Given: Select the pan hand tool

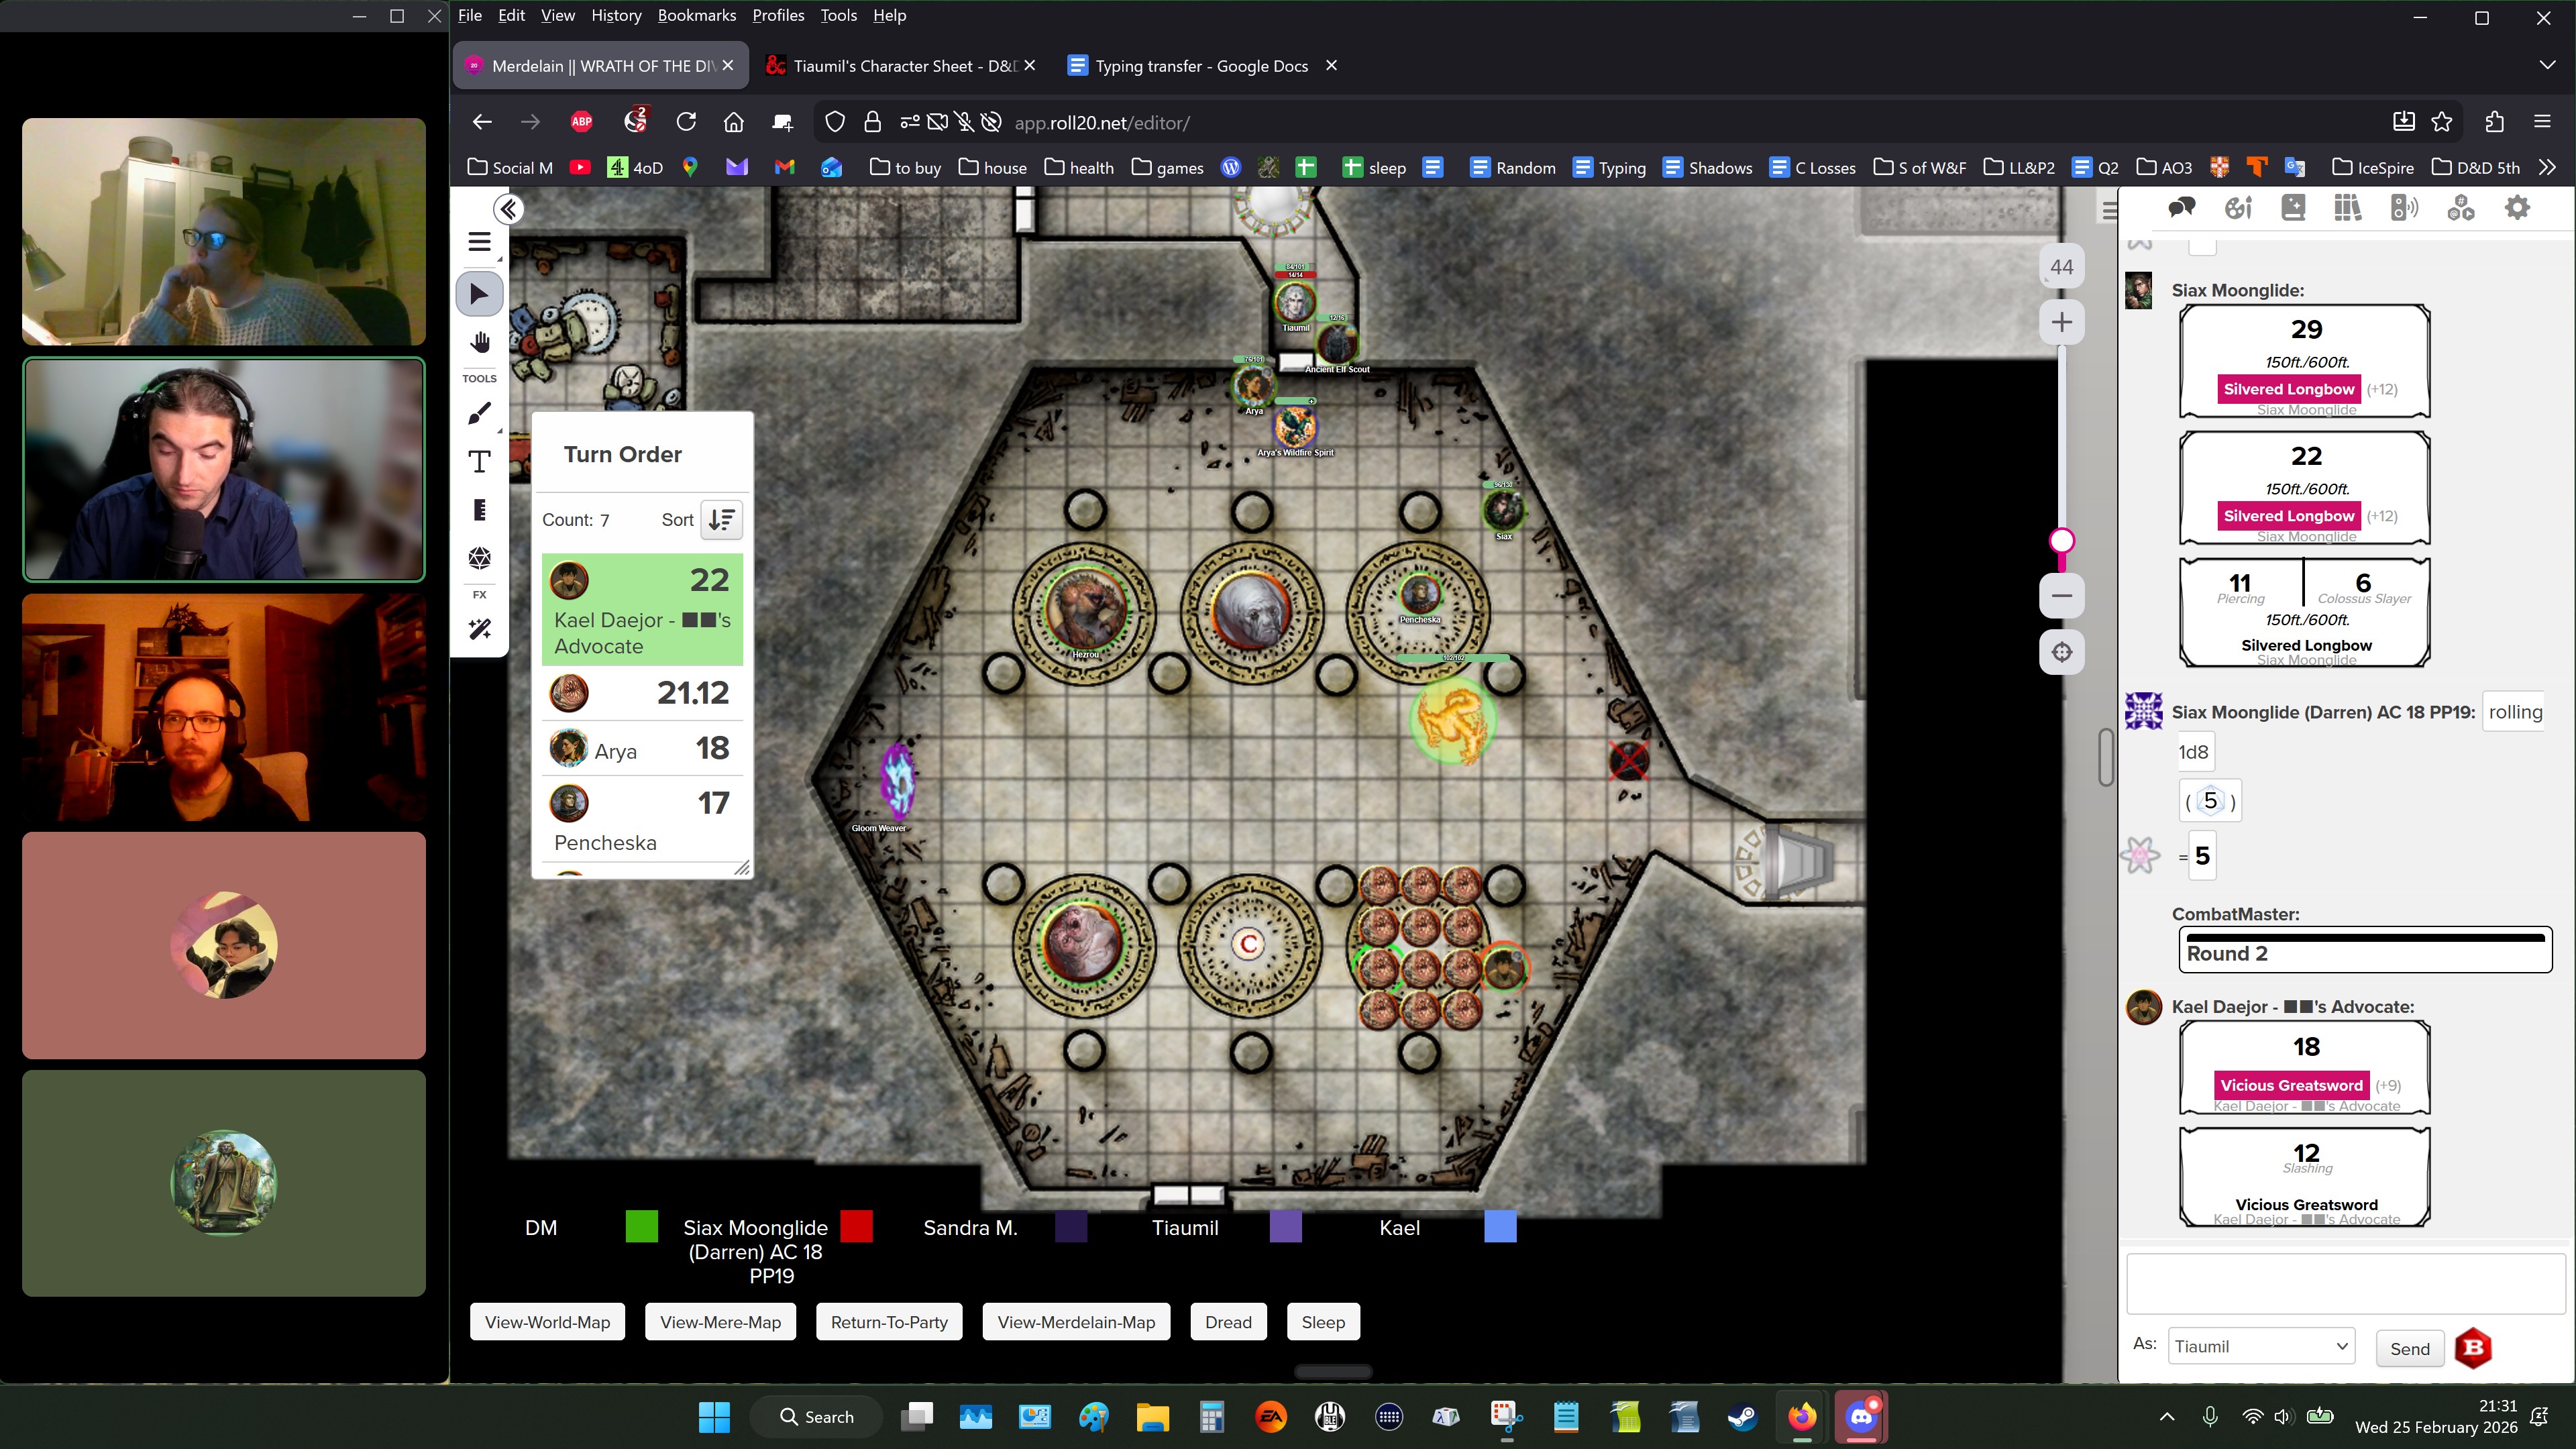Looking at the screenshot, I should pyautogui.click(x=479, y=343).
